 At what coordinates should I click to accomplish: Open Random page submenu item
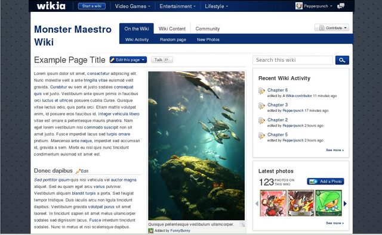pos(173,40)
